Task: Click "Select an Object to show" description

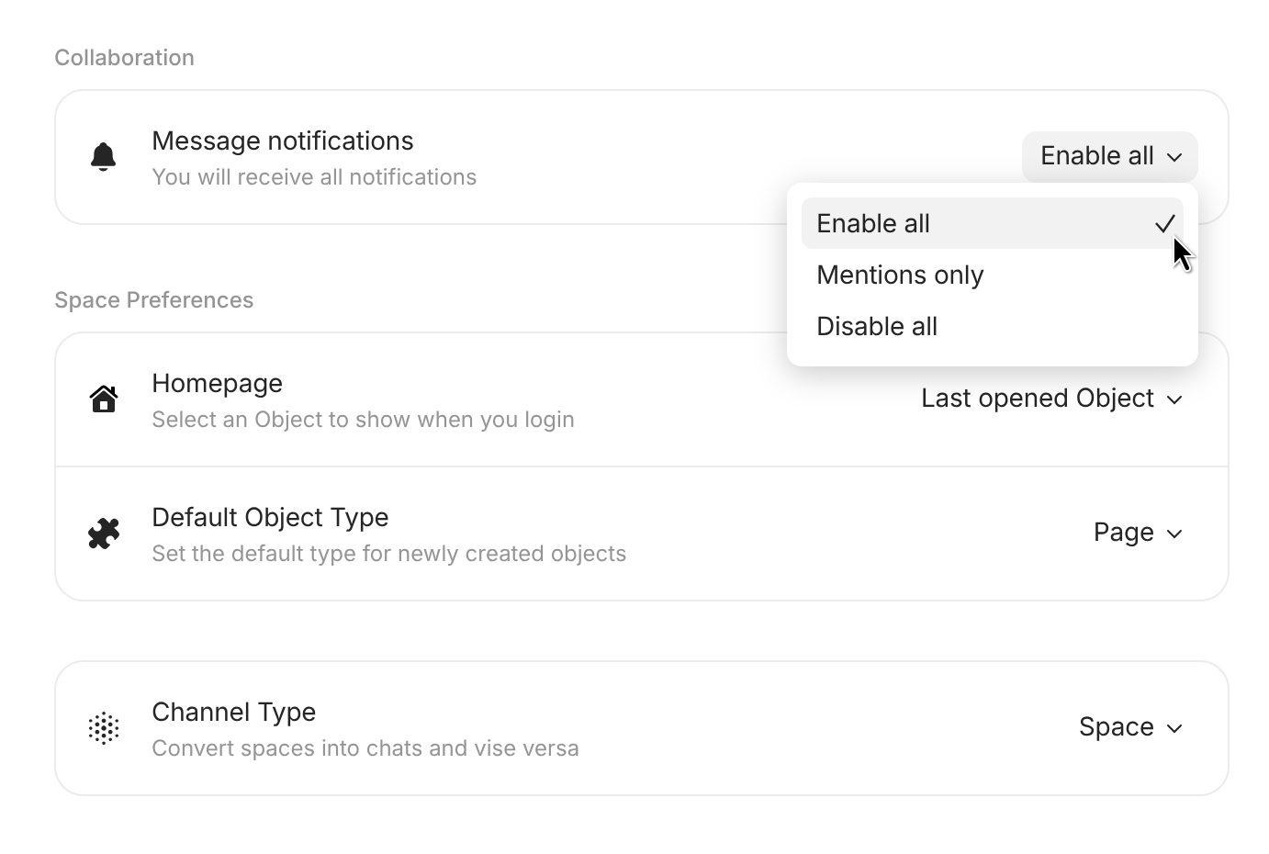Action: 363,420
